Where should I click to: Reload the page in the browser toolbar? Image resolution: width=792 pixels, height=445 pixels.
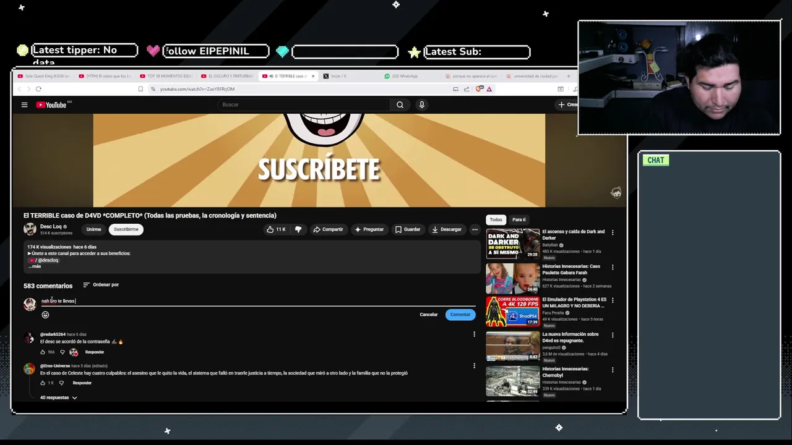pyautogui.click(x=38, y=89)
